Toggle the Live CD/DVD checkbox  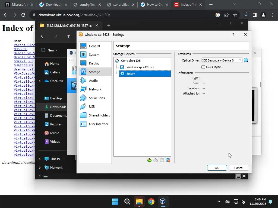point(203,67)
